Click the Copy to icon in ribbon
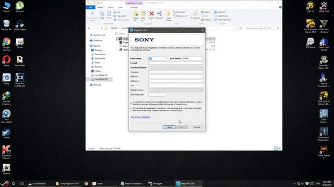Screen dimensions: 334x187 (143, 14)
